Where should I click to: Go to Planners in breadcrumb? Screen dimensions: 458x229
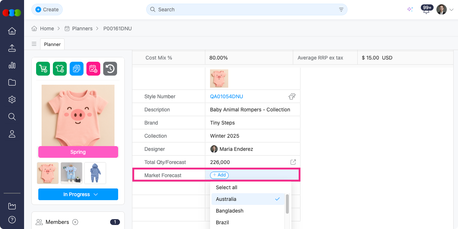82,28
